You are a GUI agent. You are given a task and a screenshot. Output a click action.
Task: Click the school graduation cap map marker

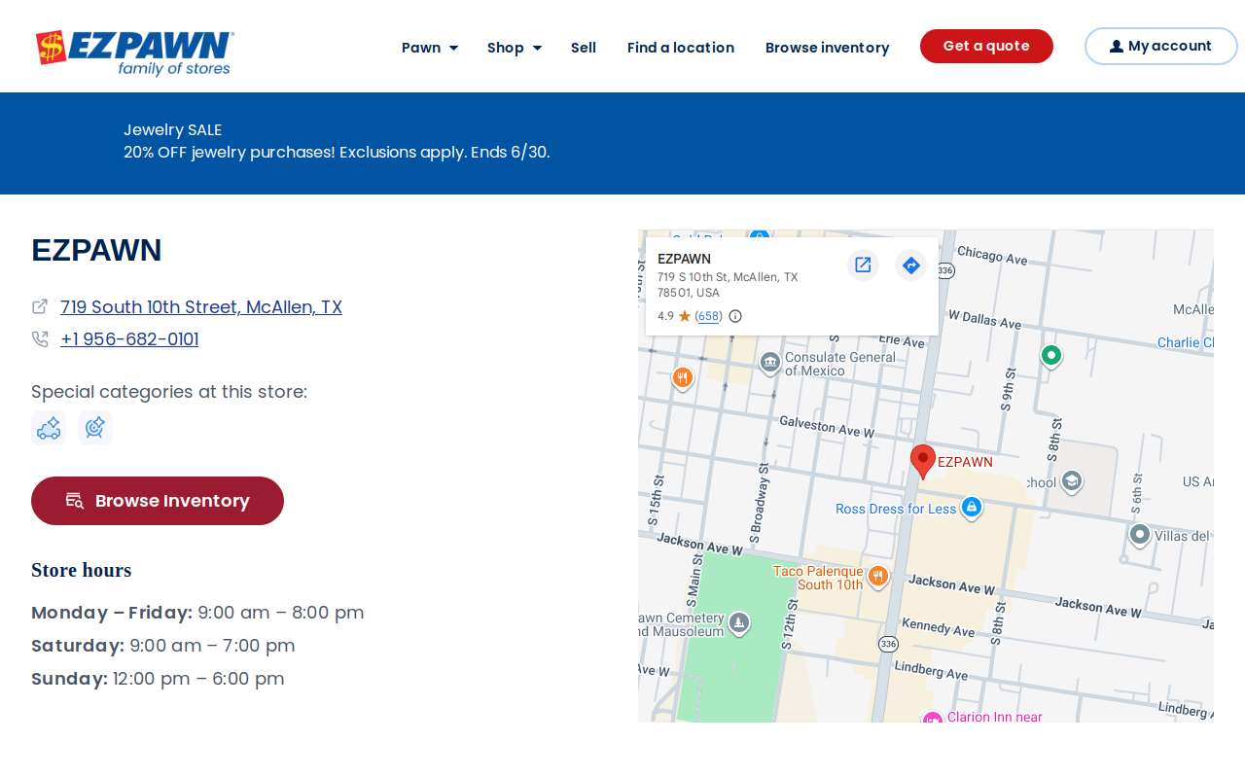coord(1071,481)
